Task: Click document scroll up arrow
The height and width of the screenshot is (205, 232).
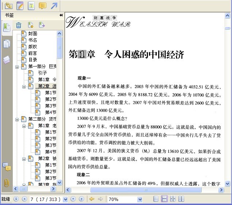Action: [x=227, y=16]
